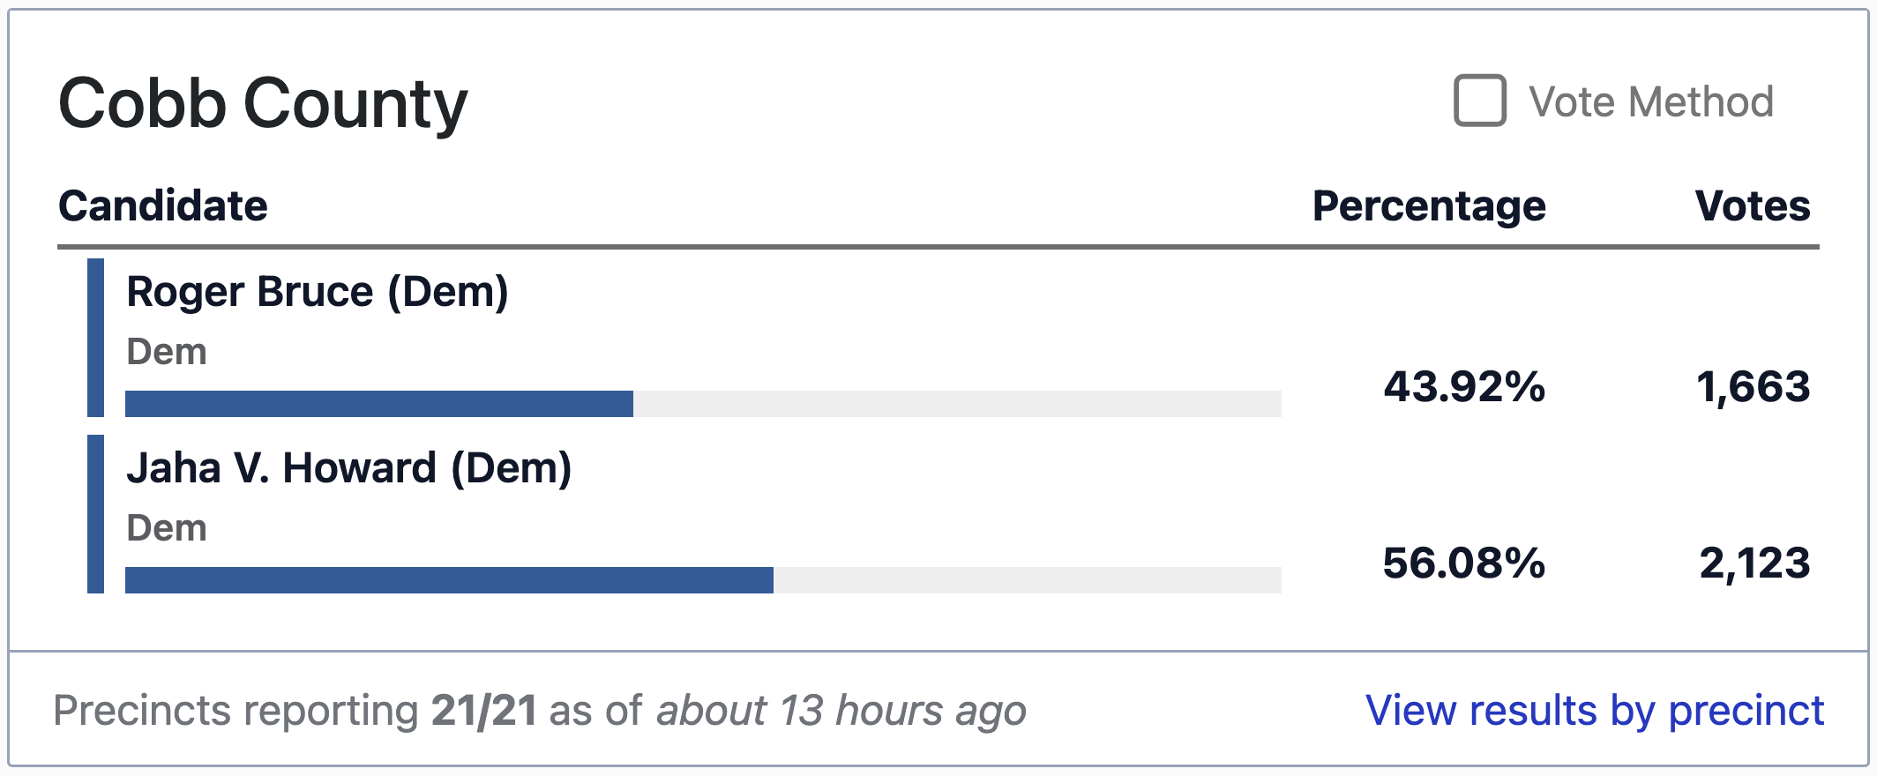
Task: Click Jaha V. Howard's blue progress bar
Action: tap(449, 580)
